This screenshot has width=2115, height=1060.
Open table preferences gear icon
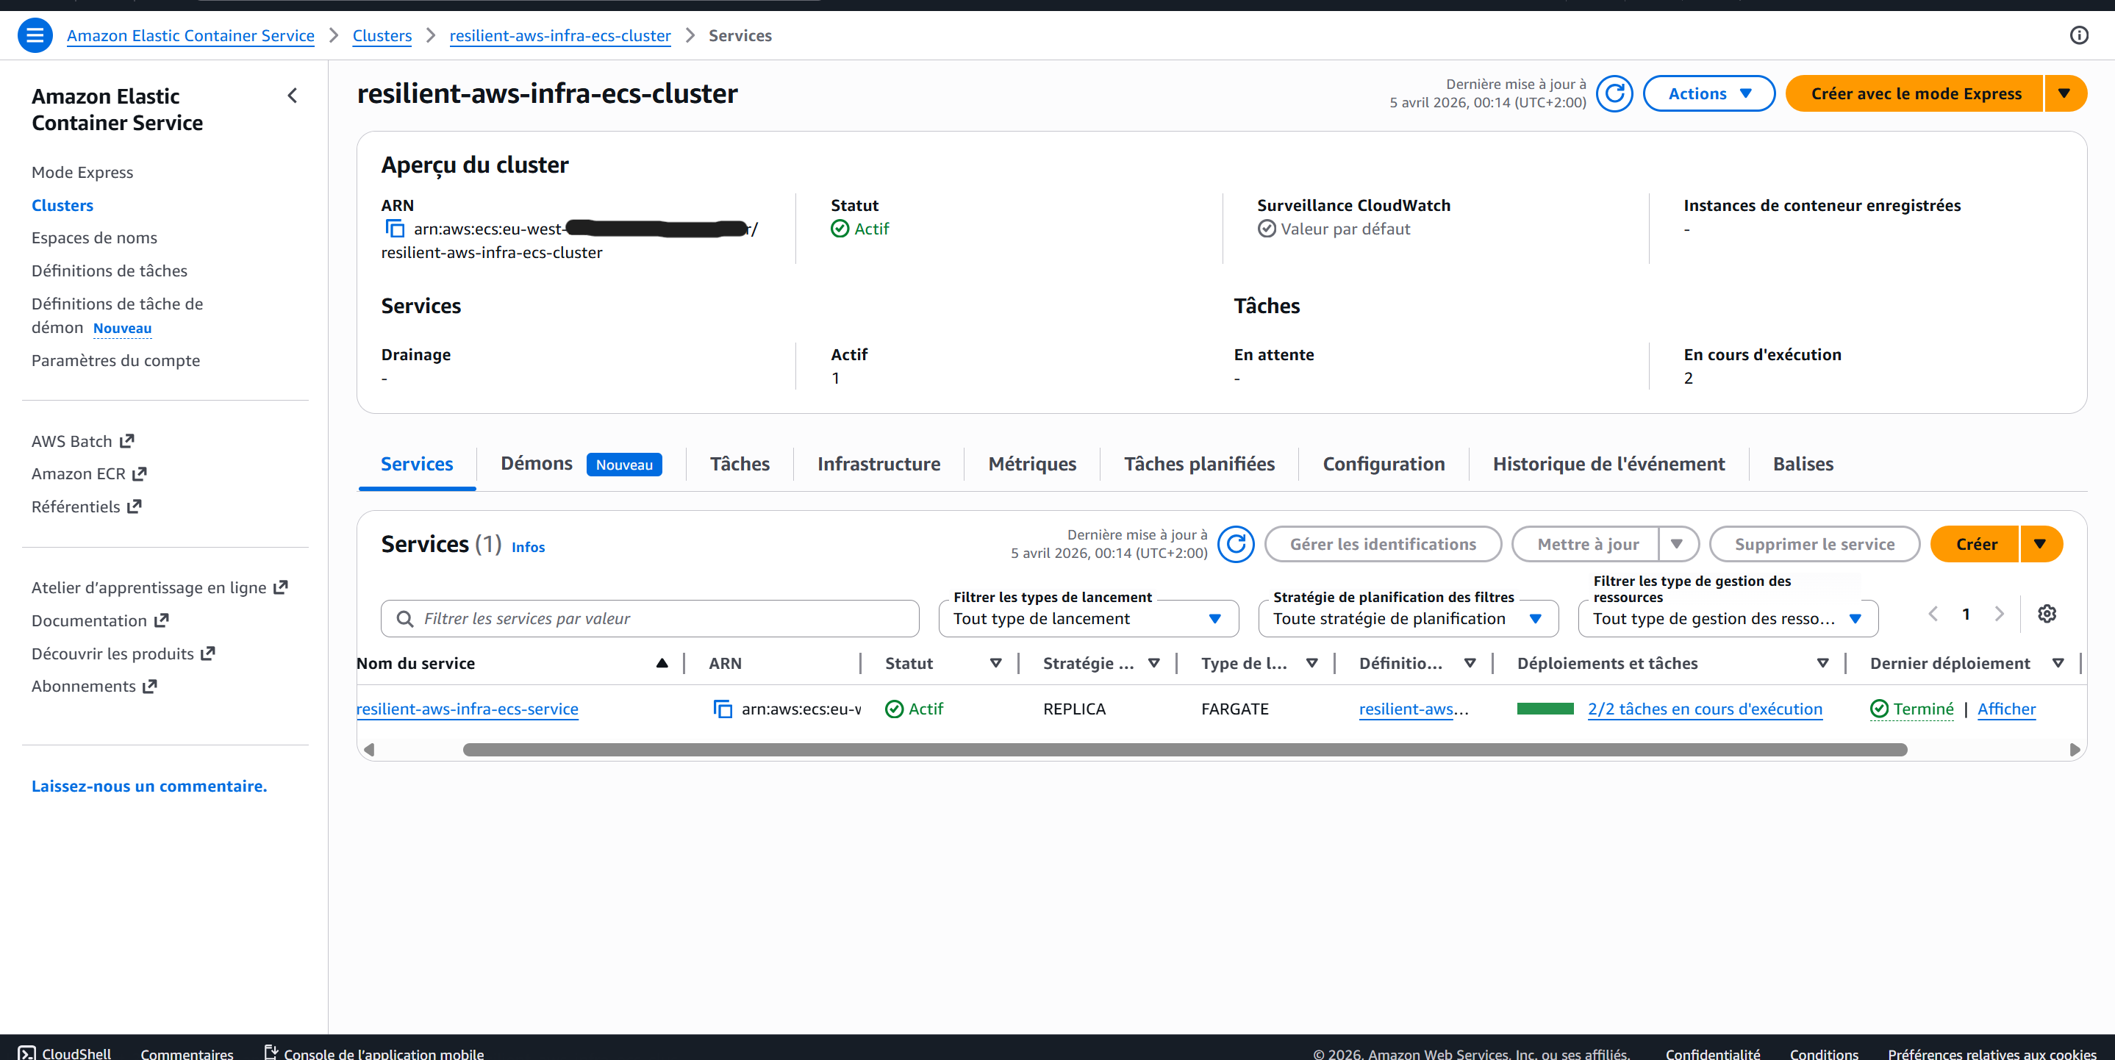[x=2046, y=614]
